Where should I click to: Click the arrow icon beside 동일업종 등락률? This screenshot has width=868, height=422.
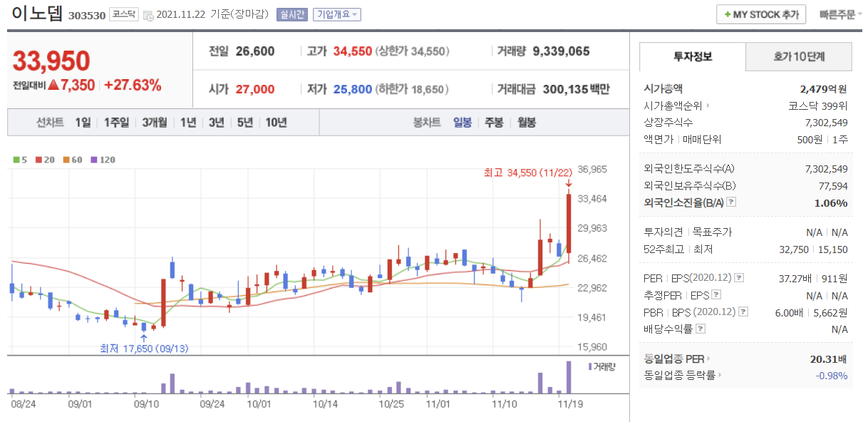tap(720, 375)
